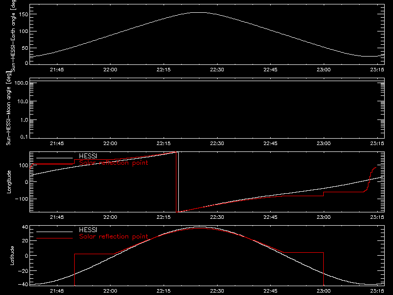The height and width of the screenshot is (295, 393).
Task: Click 23:00 time label under Longitude plot
Action: pos(324,217)
